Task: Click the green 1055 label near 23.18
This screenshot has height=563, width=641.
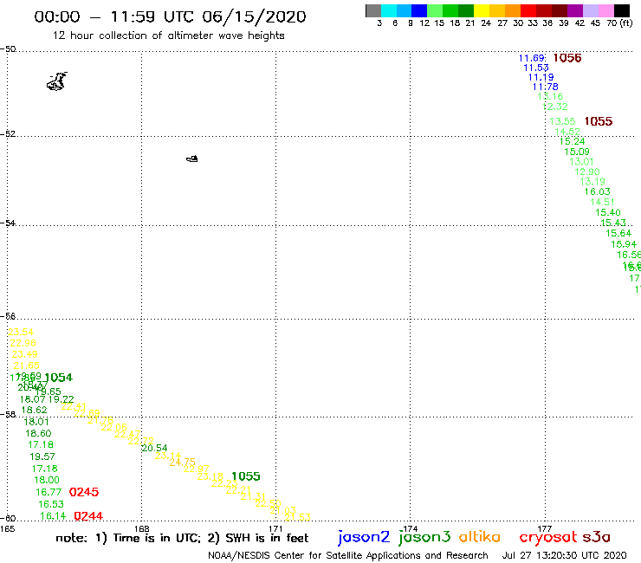Action: click(246, 476)
